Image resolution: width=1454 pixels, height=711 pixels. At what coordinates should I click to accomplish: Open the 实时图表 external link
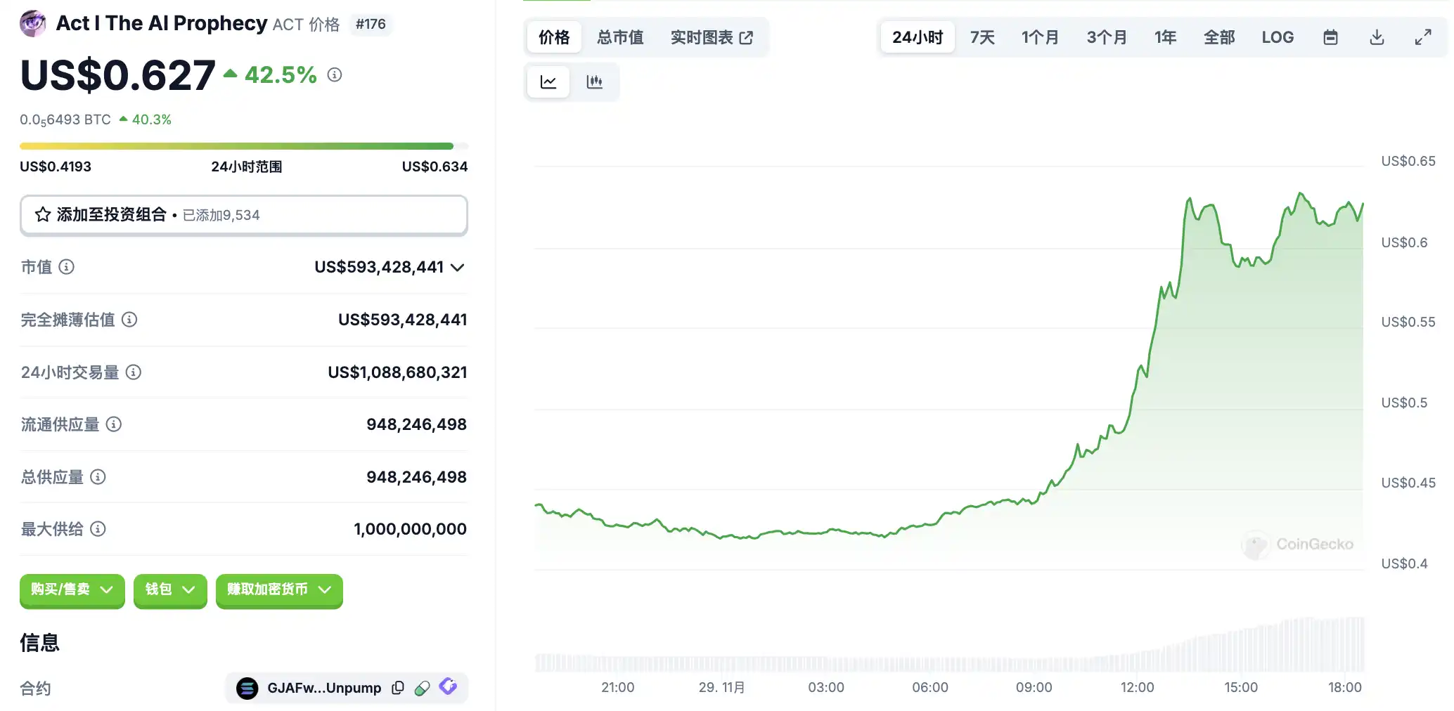[712, 37]
